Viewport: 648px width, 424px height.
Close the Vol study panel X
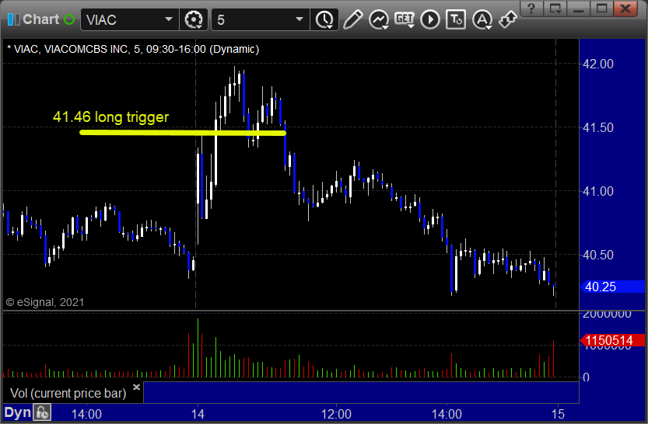tap(136, 387)
